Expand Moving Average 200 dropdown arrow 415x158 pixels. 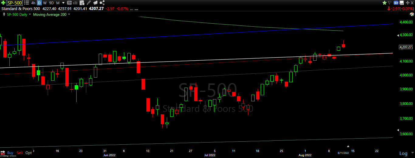[69, 14]
